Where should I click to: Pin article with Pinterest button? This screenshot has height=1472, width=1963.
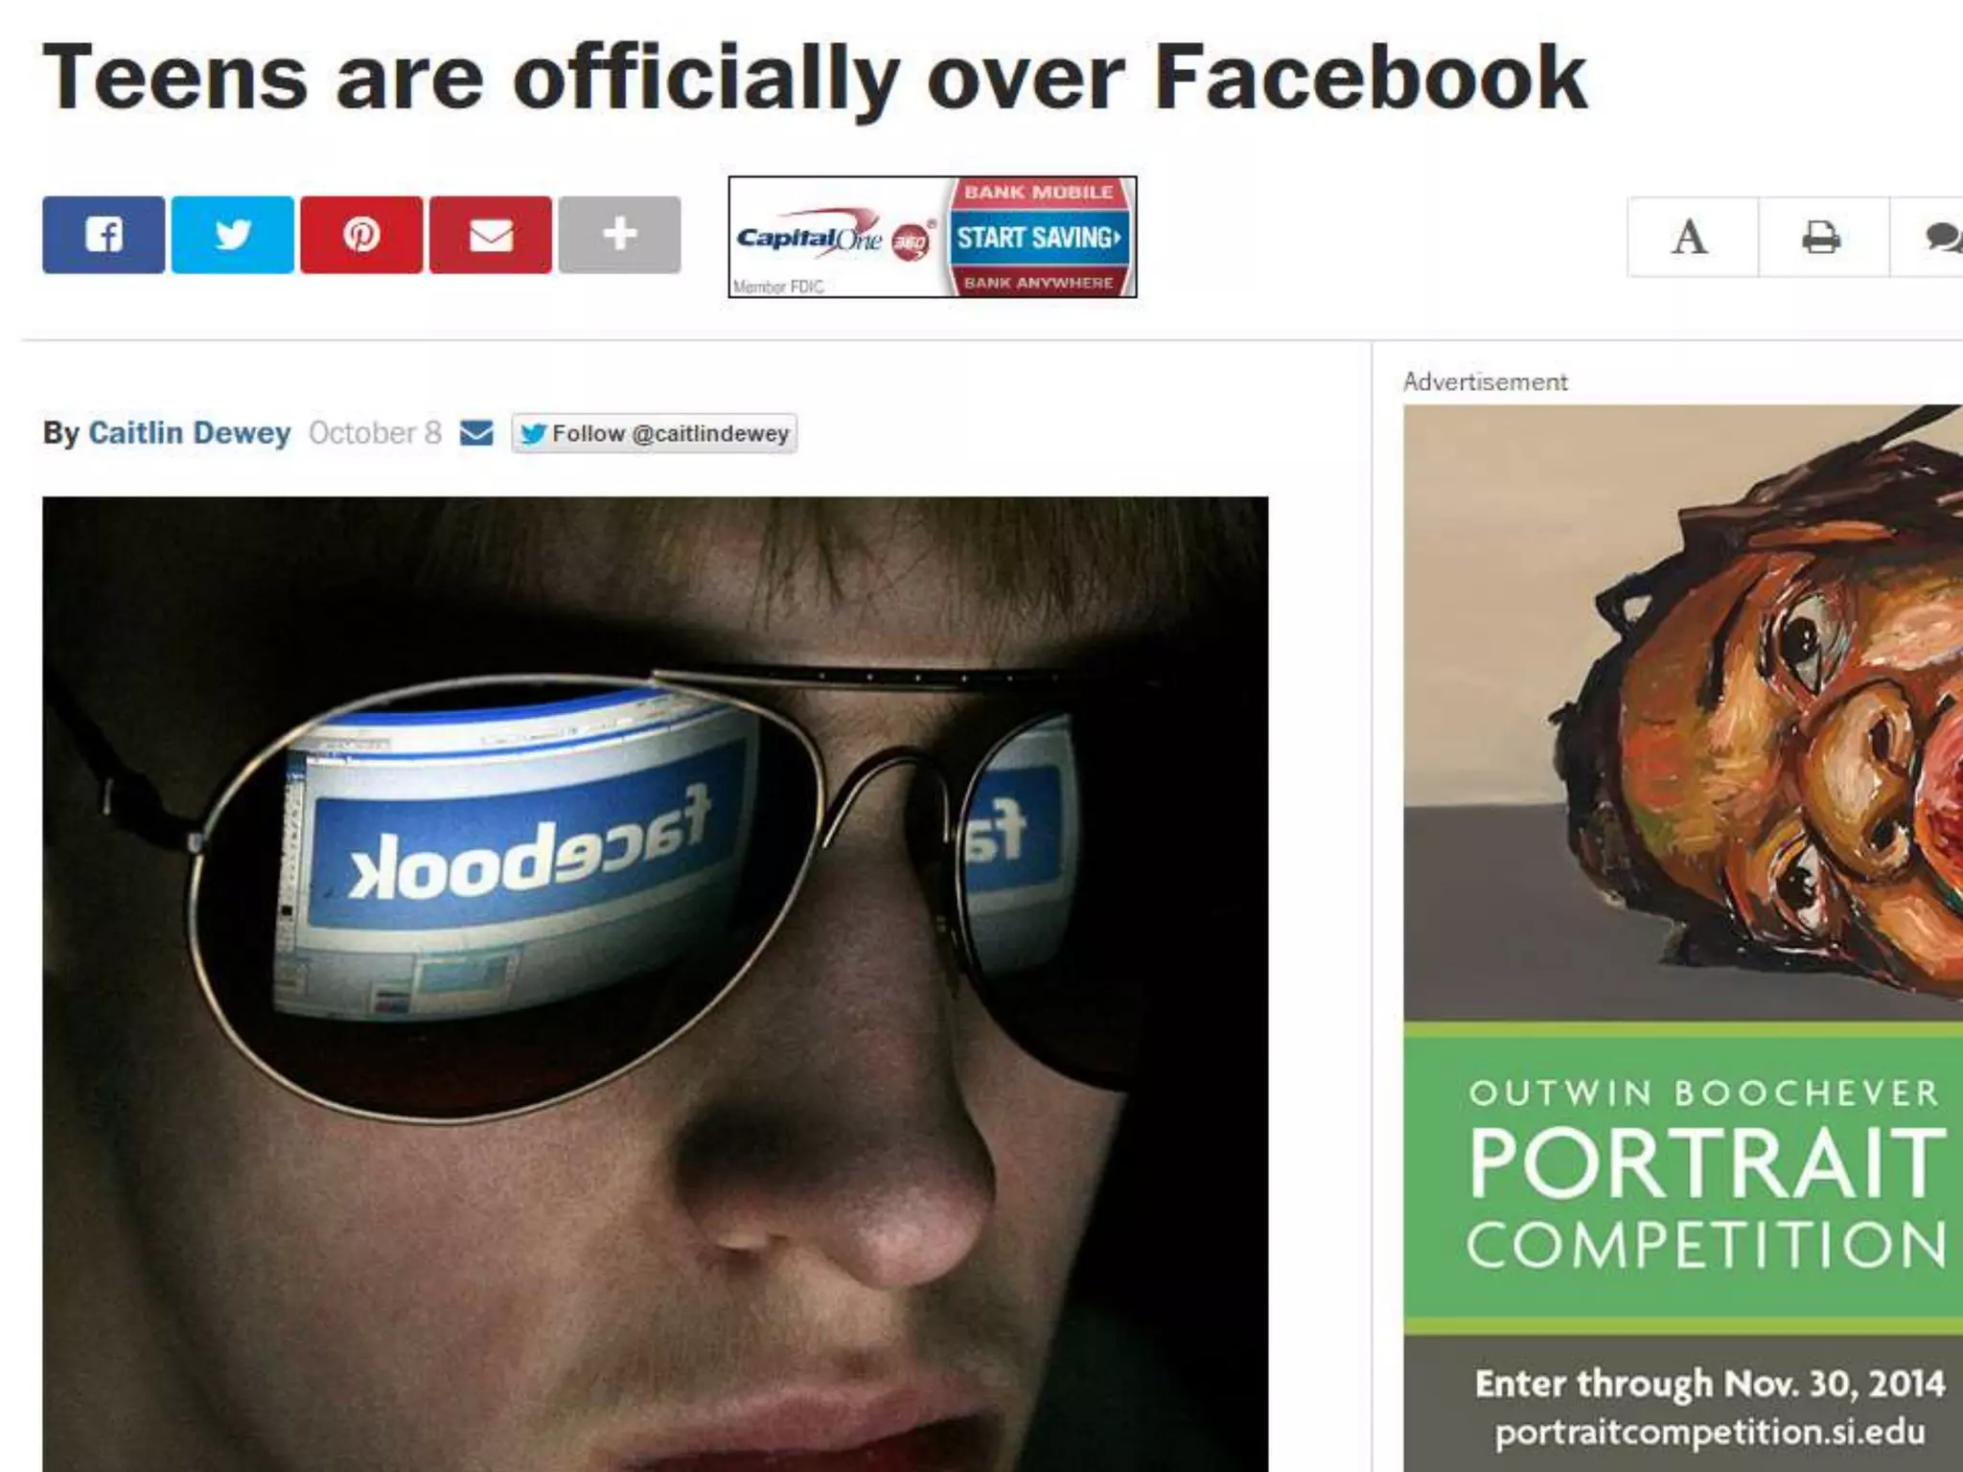tap(361, 235)
